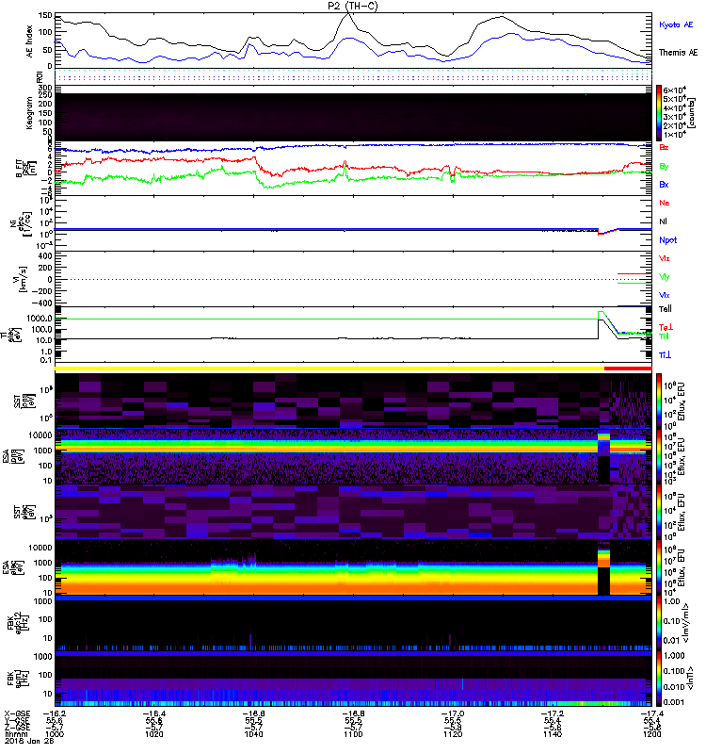
Task: Click the AE Index axis label
Action: (x=29, y=41)
